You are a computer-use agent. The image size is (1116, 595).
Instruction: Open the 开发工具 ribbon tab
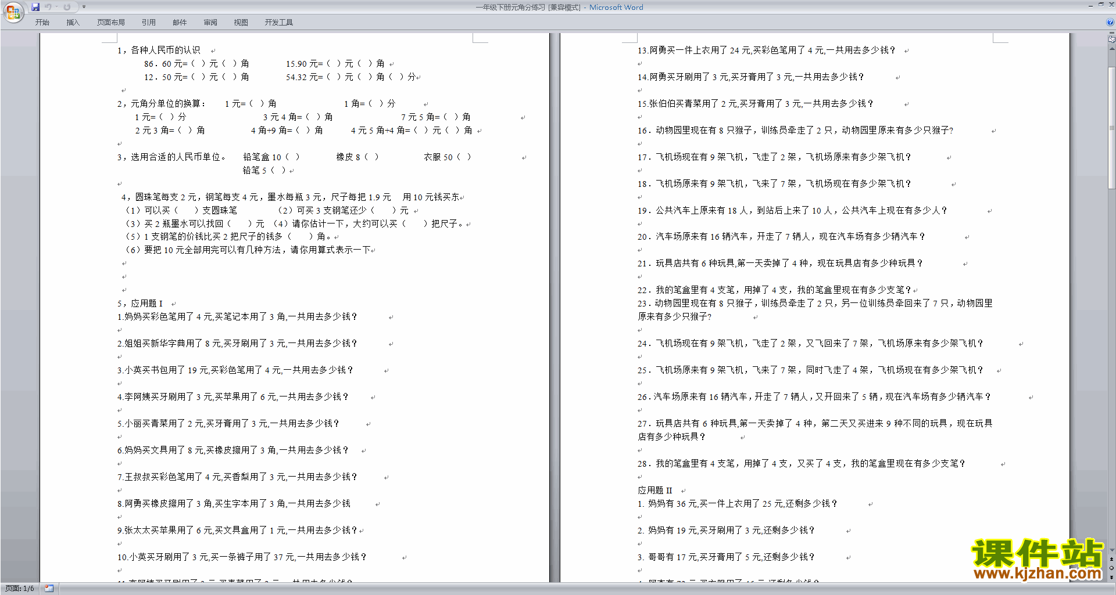278,23
